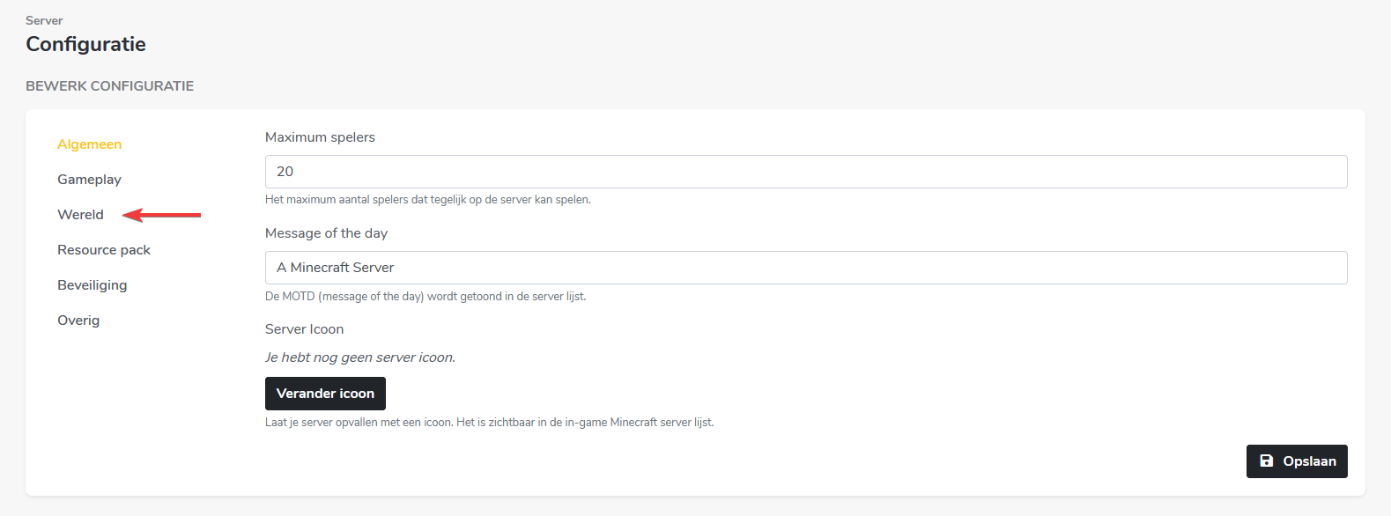Viewport: 1391px width, 516px height.
Task: Click the 'Je hebt nog geen server icoon' text
Action: pyautogui.click(x=359, y=358)
